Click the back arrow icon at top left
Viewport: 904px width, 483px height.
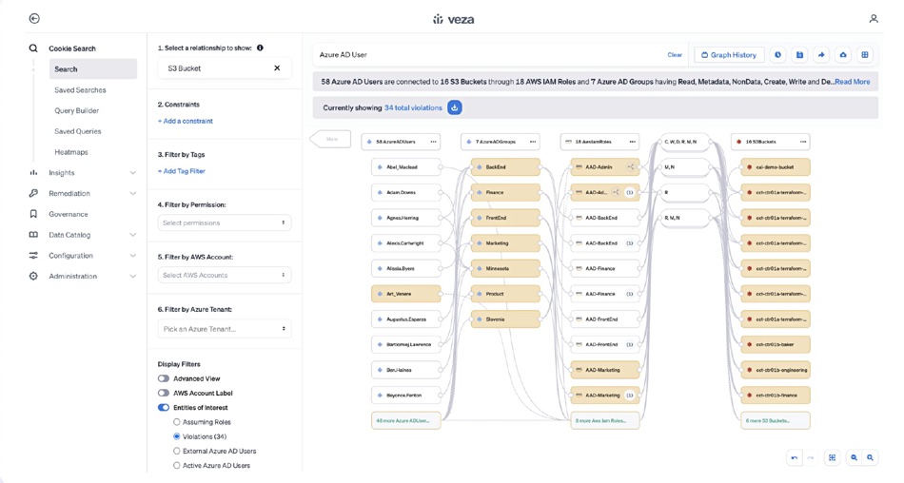[x=34, y=18]
